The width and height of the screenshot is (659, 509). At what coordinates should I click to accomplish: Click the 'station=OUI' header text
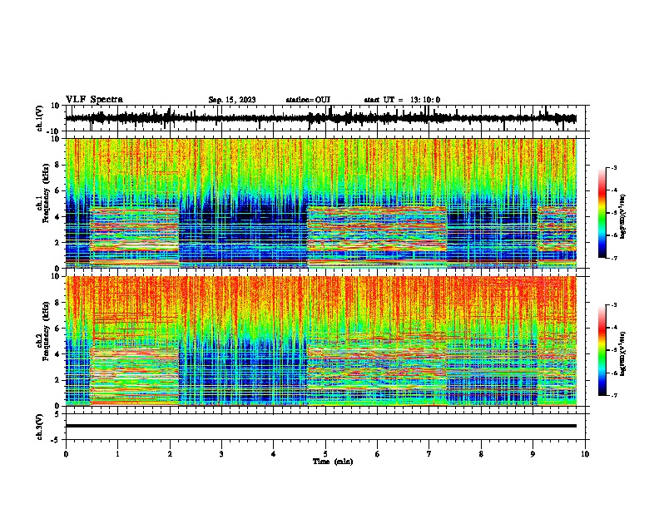308,100
